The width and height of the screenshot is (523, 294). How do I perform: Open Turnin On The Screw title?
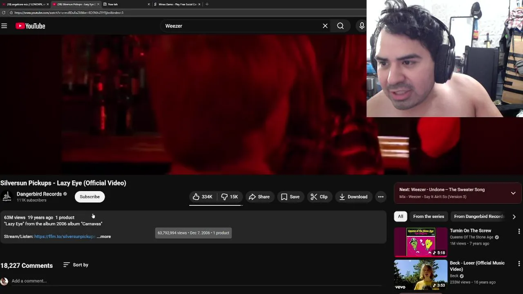coord(471,231)
